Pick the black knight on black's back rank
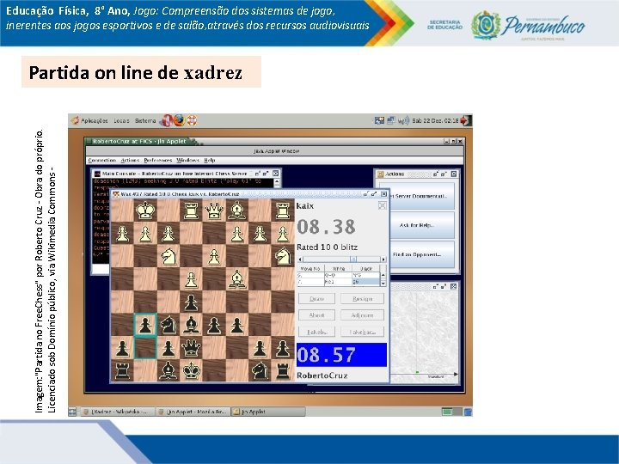Viewport: 619px width, 464px height. (x=260, y=370)
